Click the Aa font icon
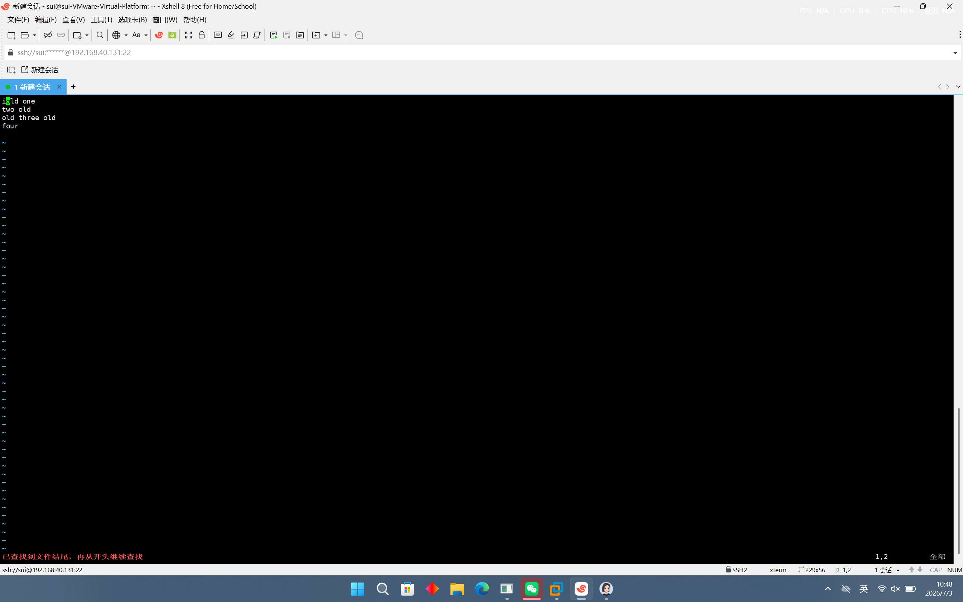 tap(137, 35)
